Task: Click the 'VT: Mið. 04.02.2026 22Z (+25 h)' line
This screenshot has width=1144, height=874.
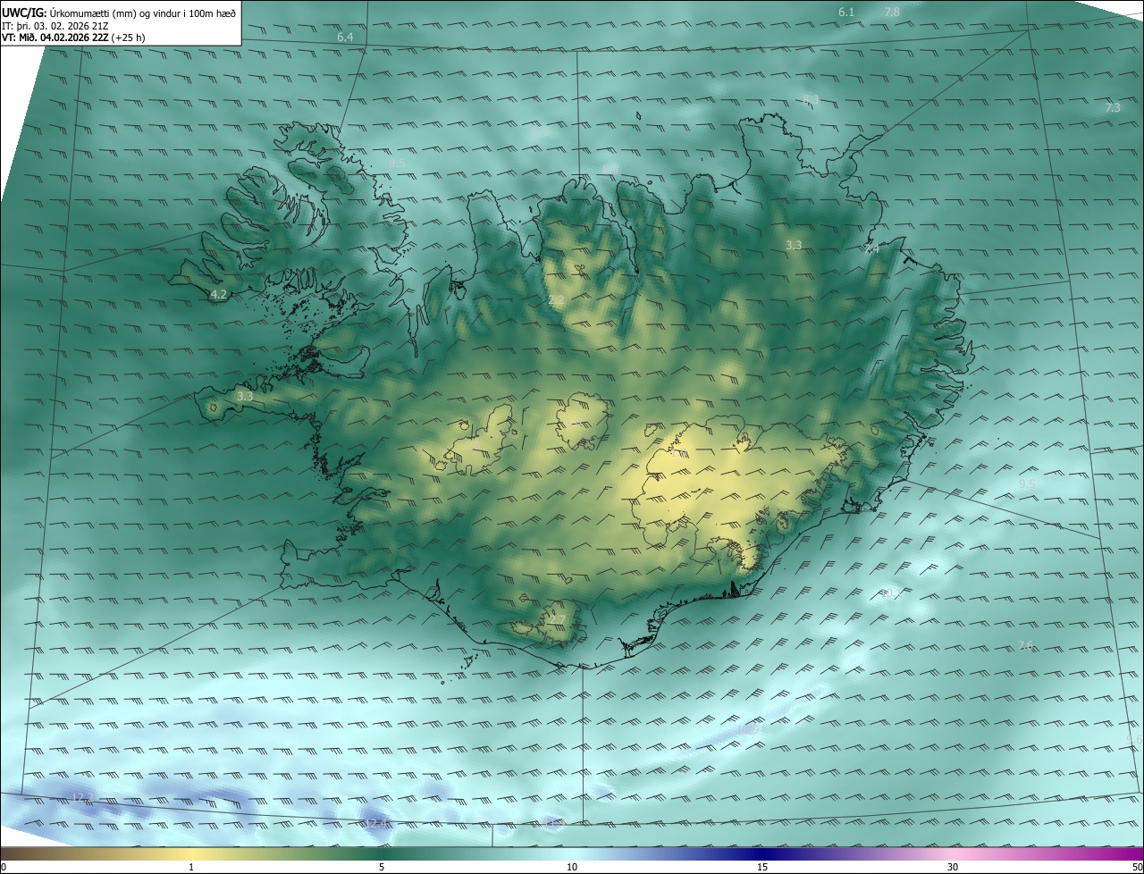Action: pos(73,38)
